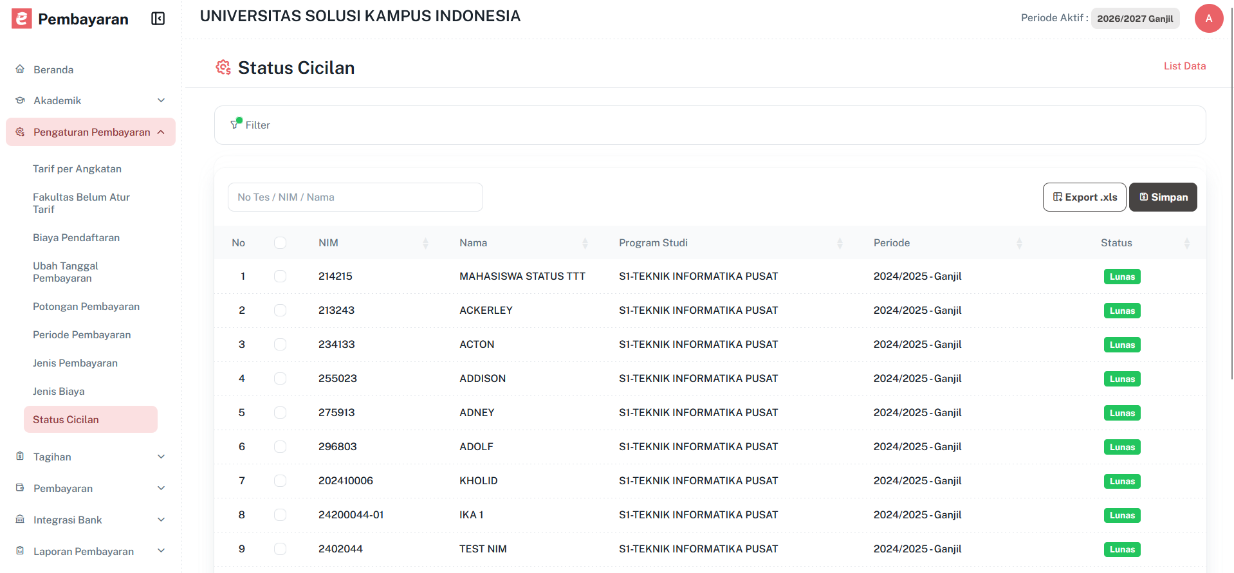The height and width of the screenshot is (573, 1234).
Task: Check the row for KHOLID
Action: pos(280,481)
